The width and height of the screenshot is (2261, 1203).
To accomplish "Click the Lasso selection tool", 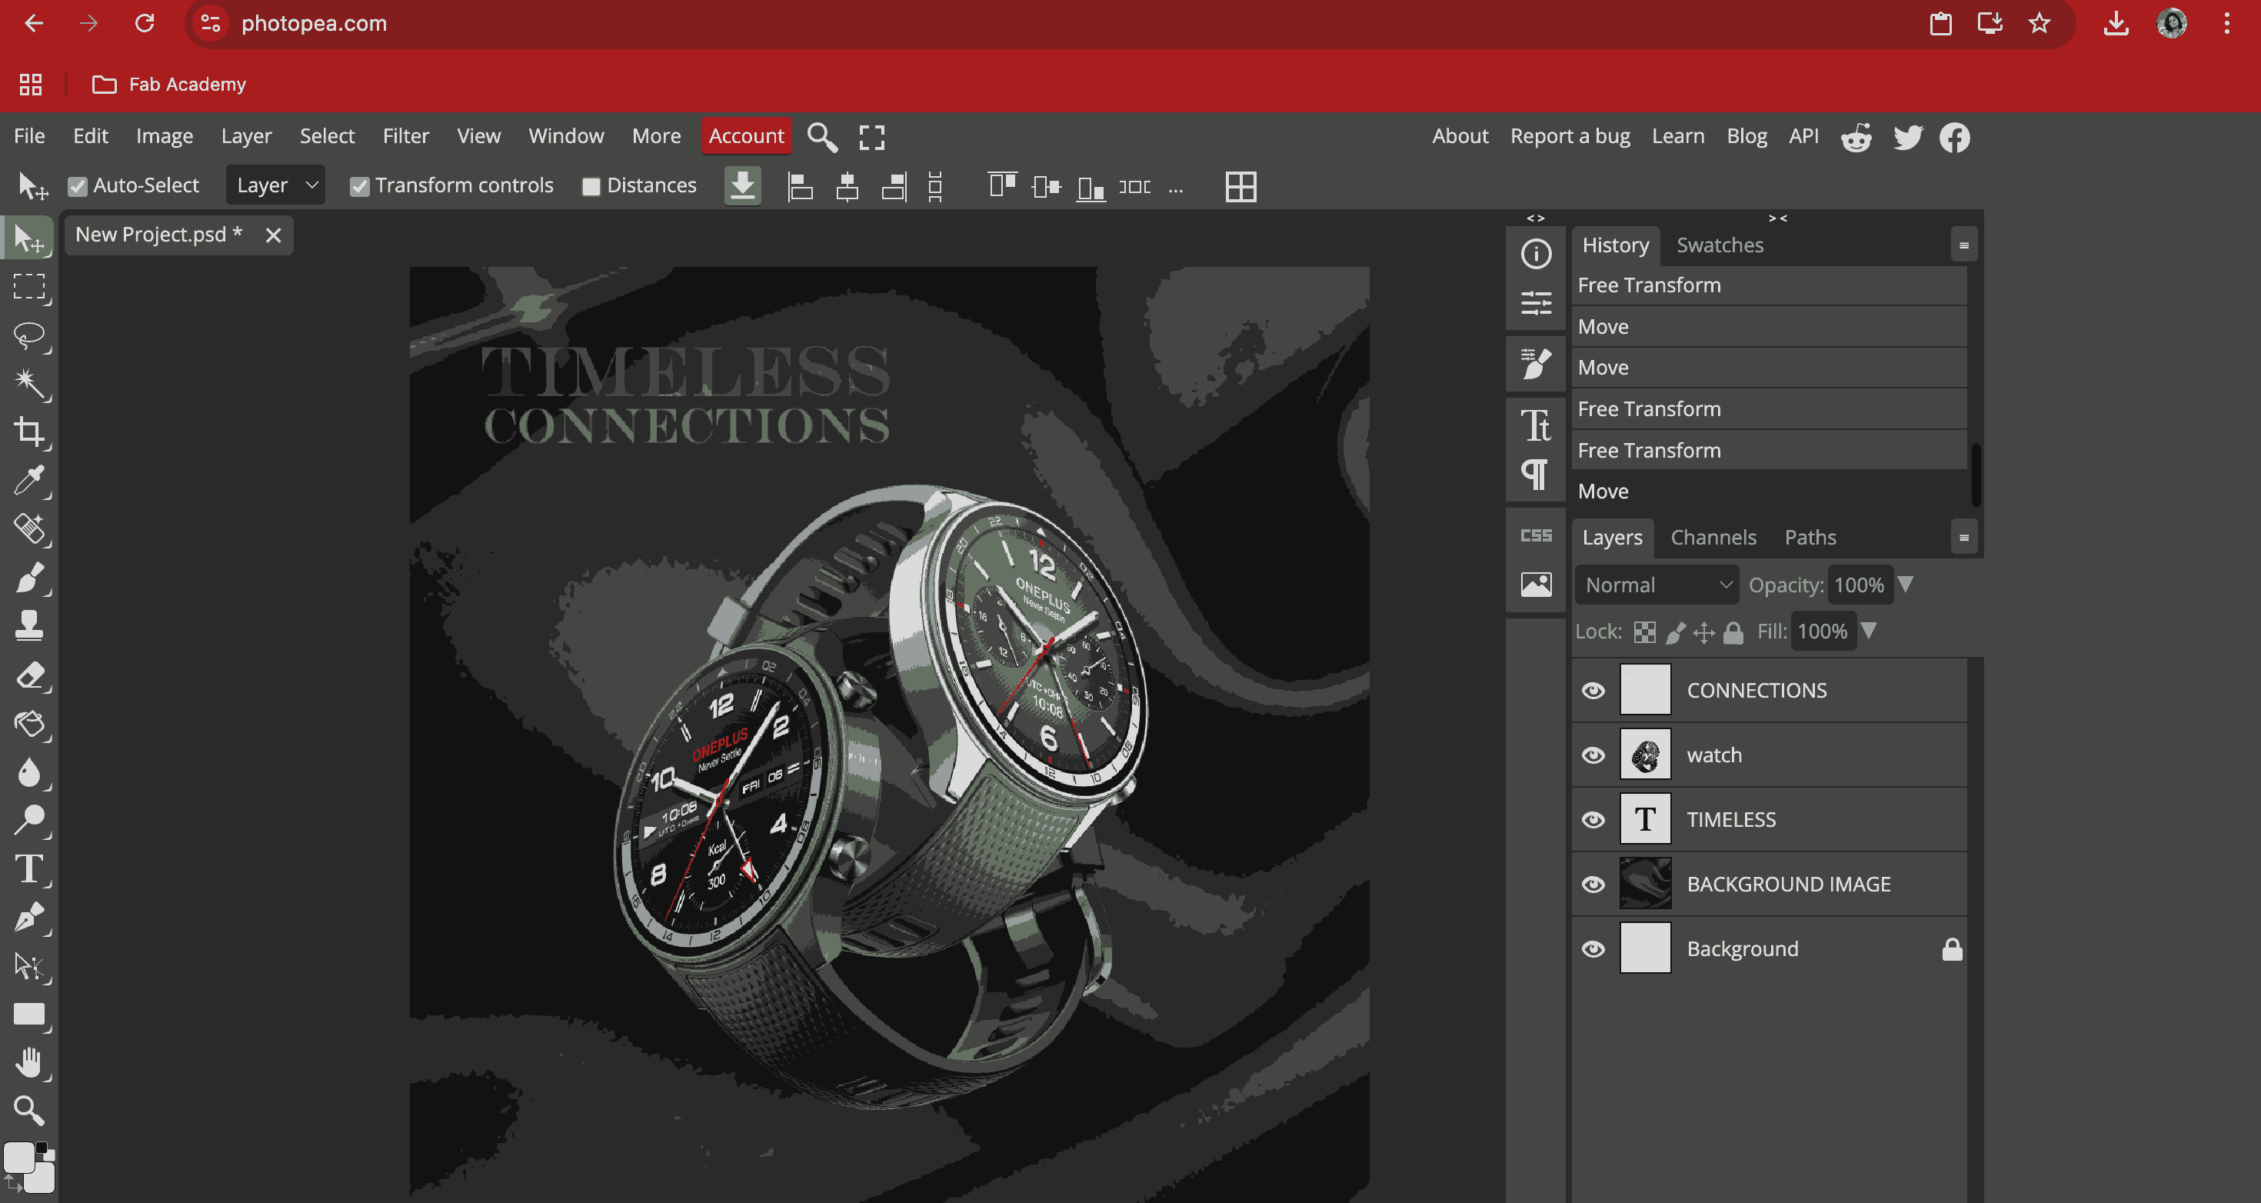I will [29, 335].
